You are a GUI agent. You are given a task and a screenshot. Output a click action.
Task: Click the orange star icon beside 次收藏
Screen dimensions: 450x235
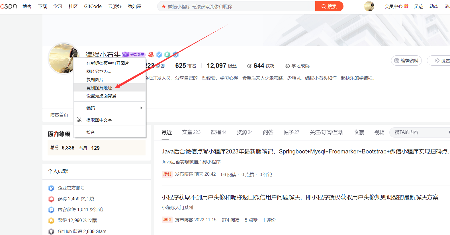pyautogui.click(x=51, y=221)
